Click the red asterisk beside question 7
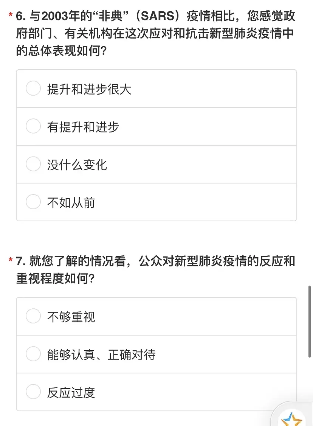This screenshot has width=313, height=426. [11, 260]
